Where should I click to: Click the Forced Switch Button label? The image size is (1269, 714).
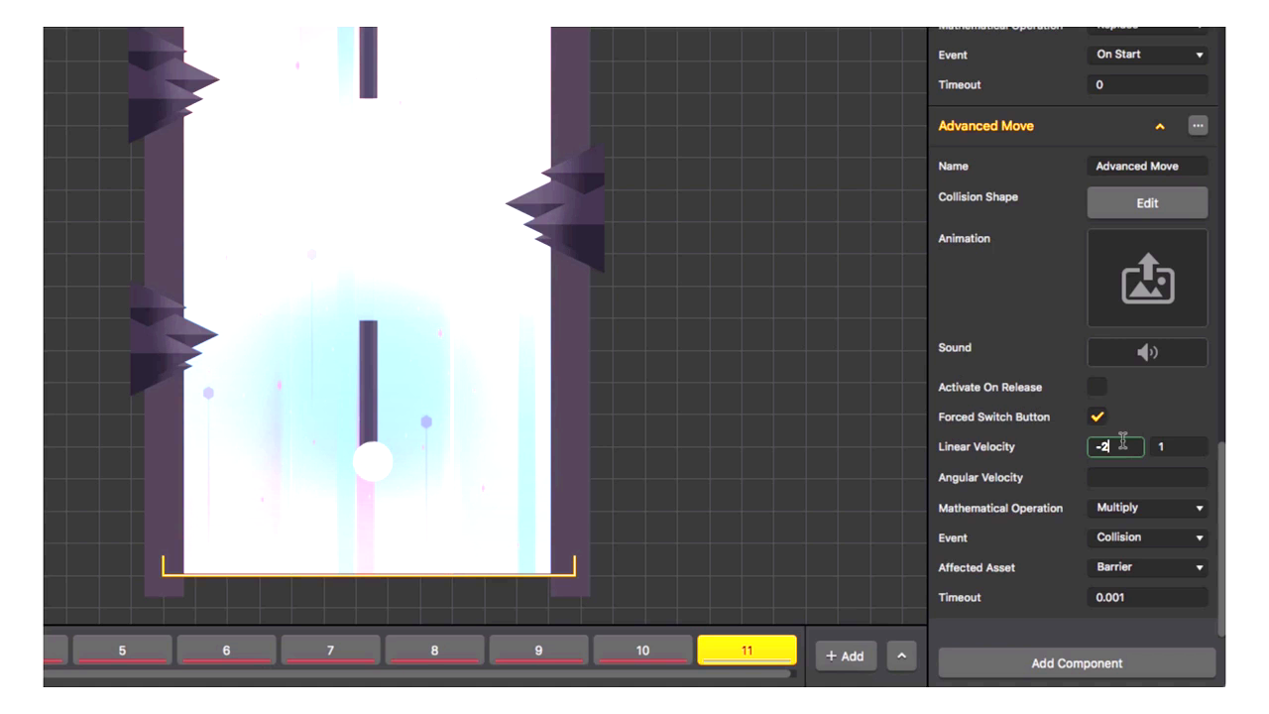(x=993, y=417)
